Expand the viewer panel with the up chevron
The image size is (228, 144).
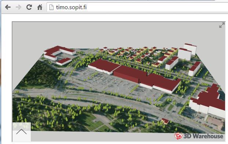tap(22, 132)
